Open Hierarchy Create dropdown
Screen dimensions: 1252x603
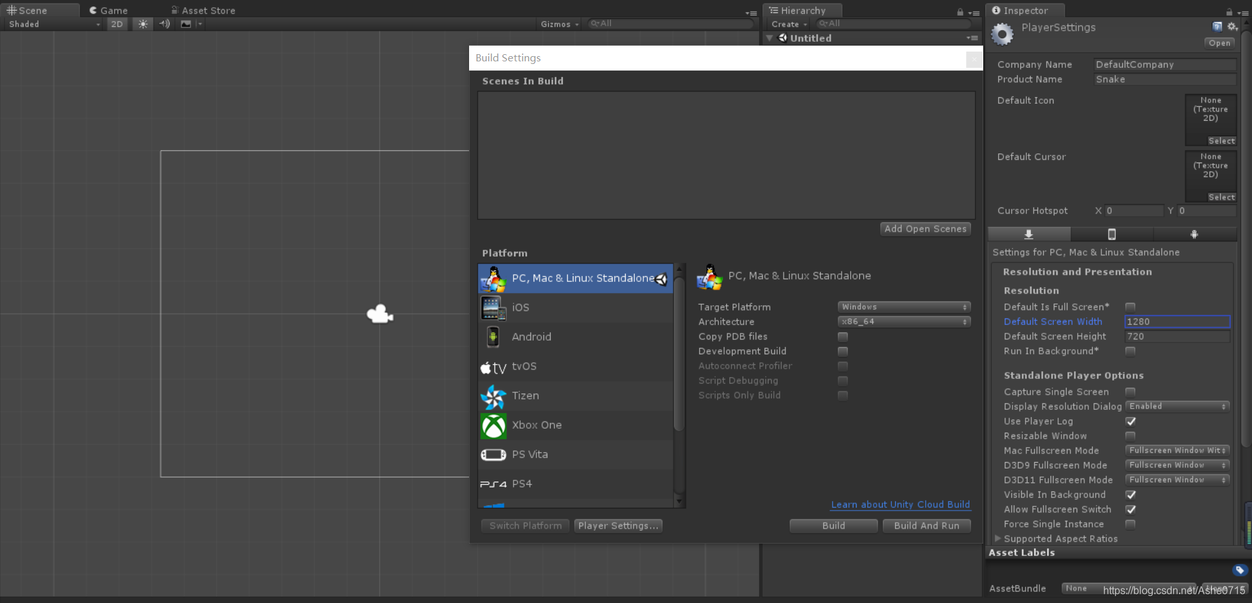789,24
